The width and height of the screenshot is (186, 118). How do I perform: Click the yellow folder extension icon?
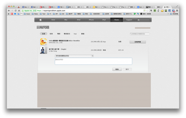tap(162, 10)
